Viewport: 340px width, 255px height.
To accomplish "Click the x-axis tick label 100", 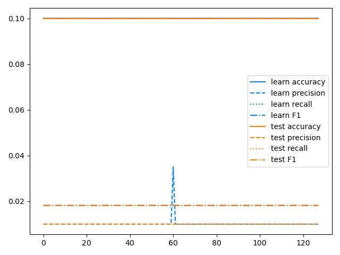I will pos(260,243).
